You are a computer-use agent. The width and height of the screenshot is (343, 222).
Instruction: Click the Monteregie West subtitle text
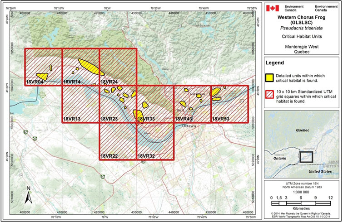click(x=303, y=46)
